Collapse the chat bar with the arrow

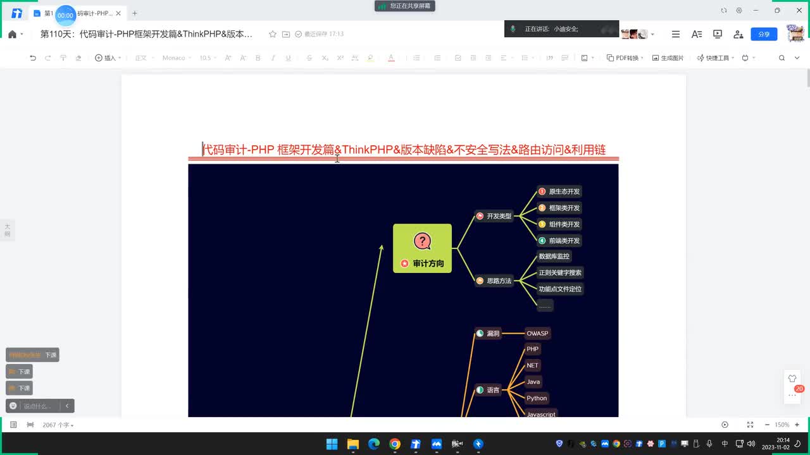pyautogui.click(x=67, y=406)
